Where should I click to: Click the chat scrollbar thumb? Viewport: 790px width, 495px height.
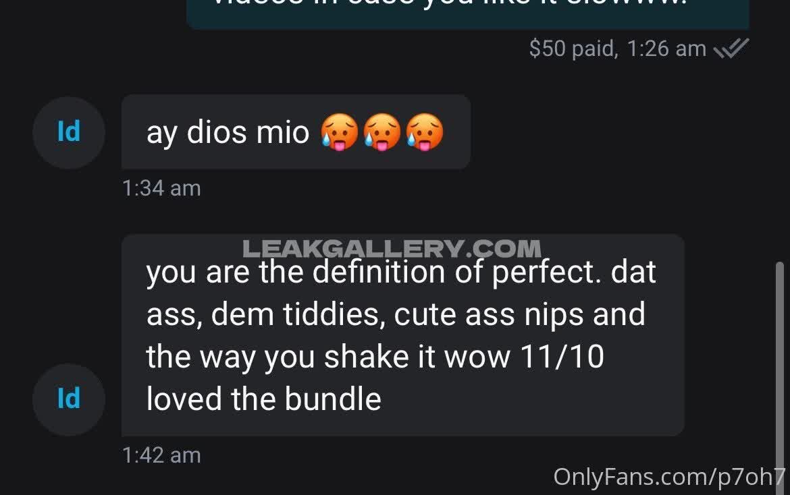(779, 377)
